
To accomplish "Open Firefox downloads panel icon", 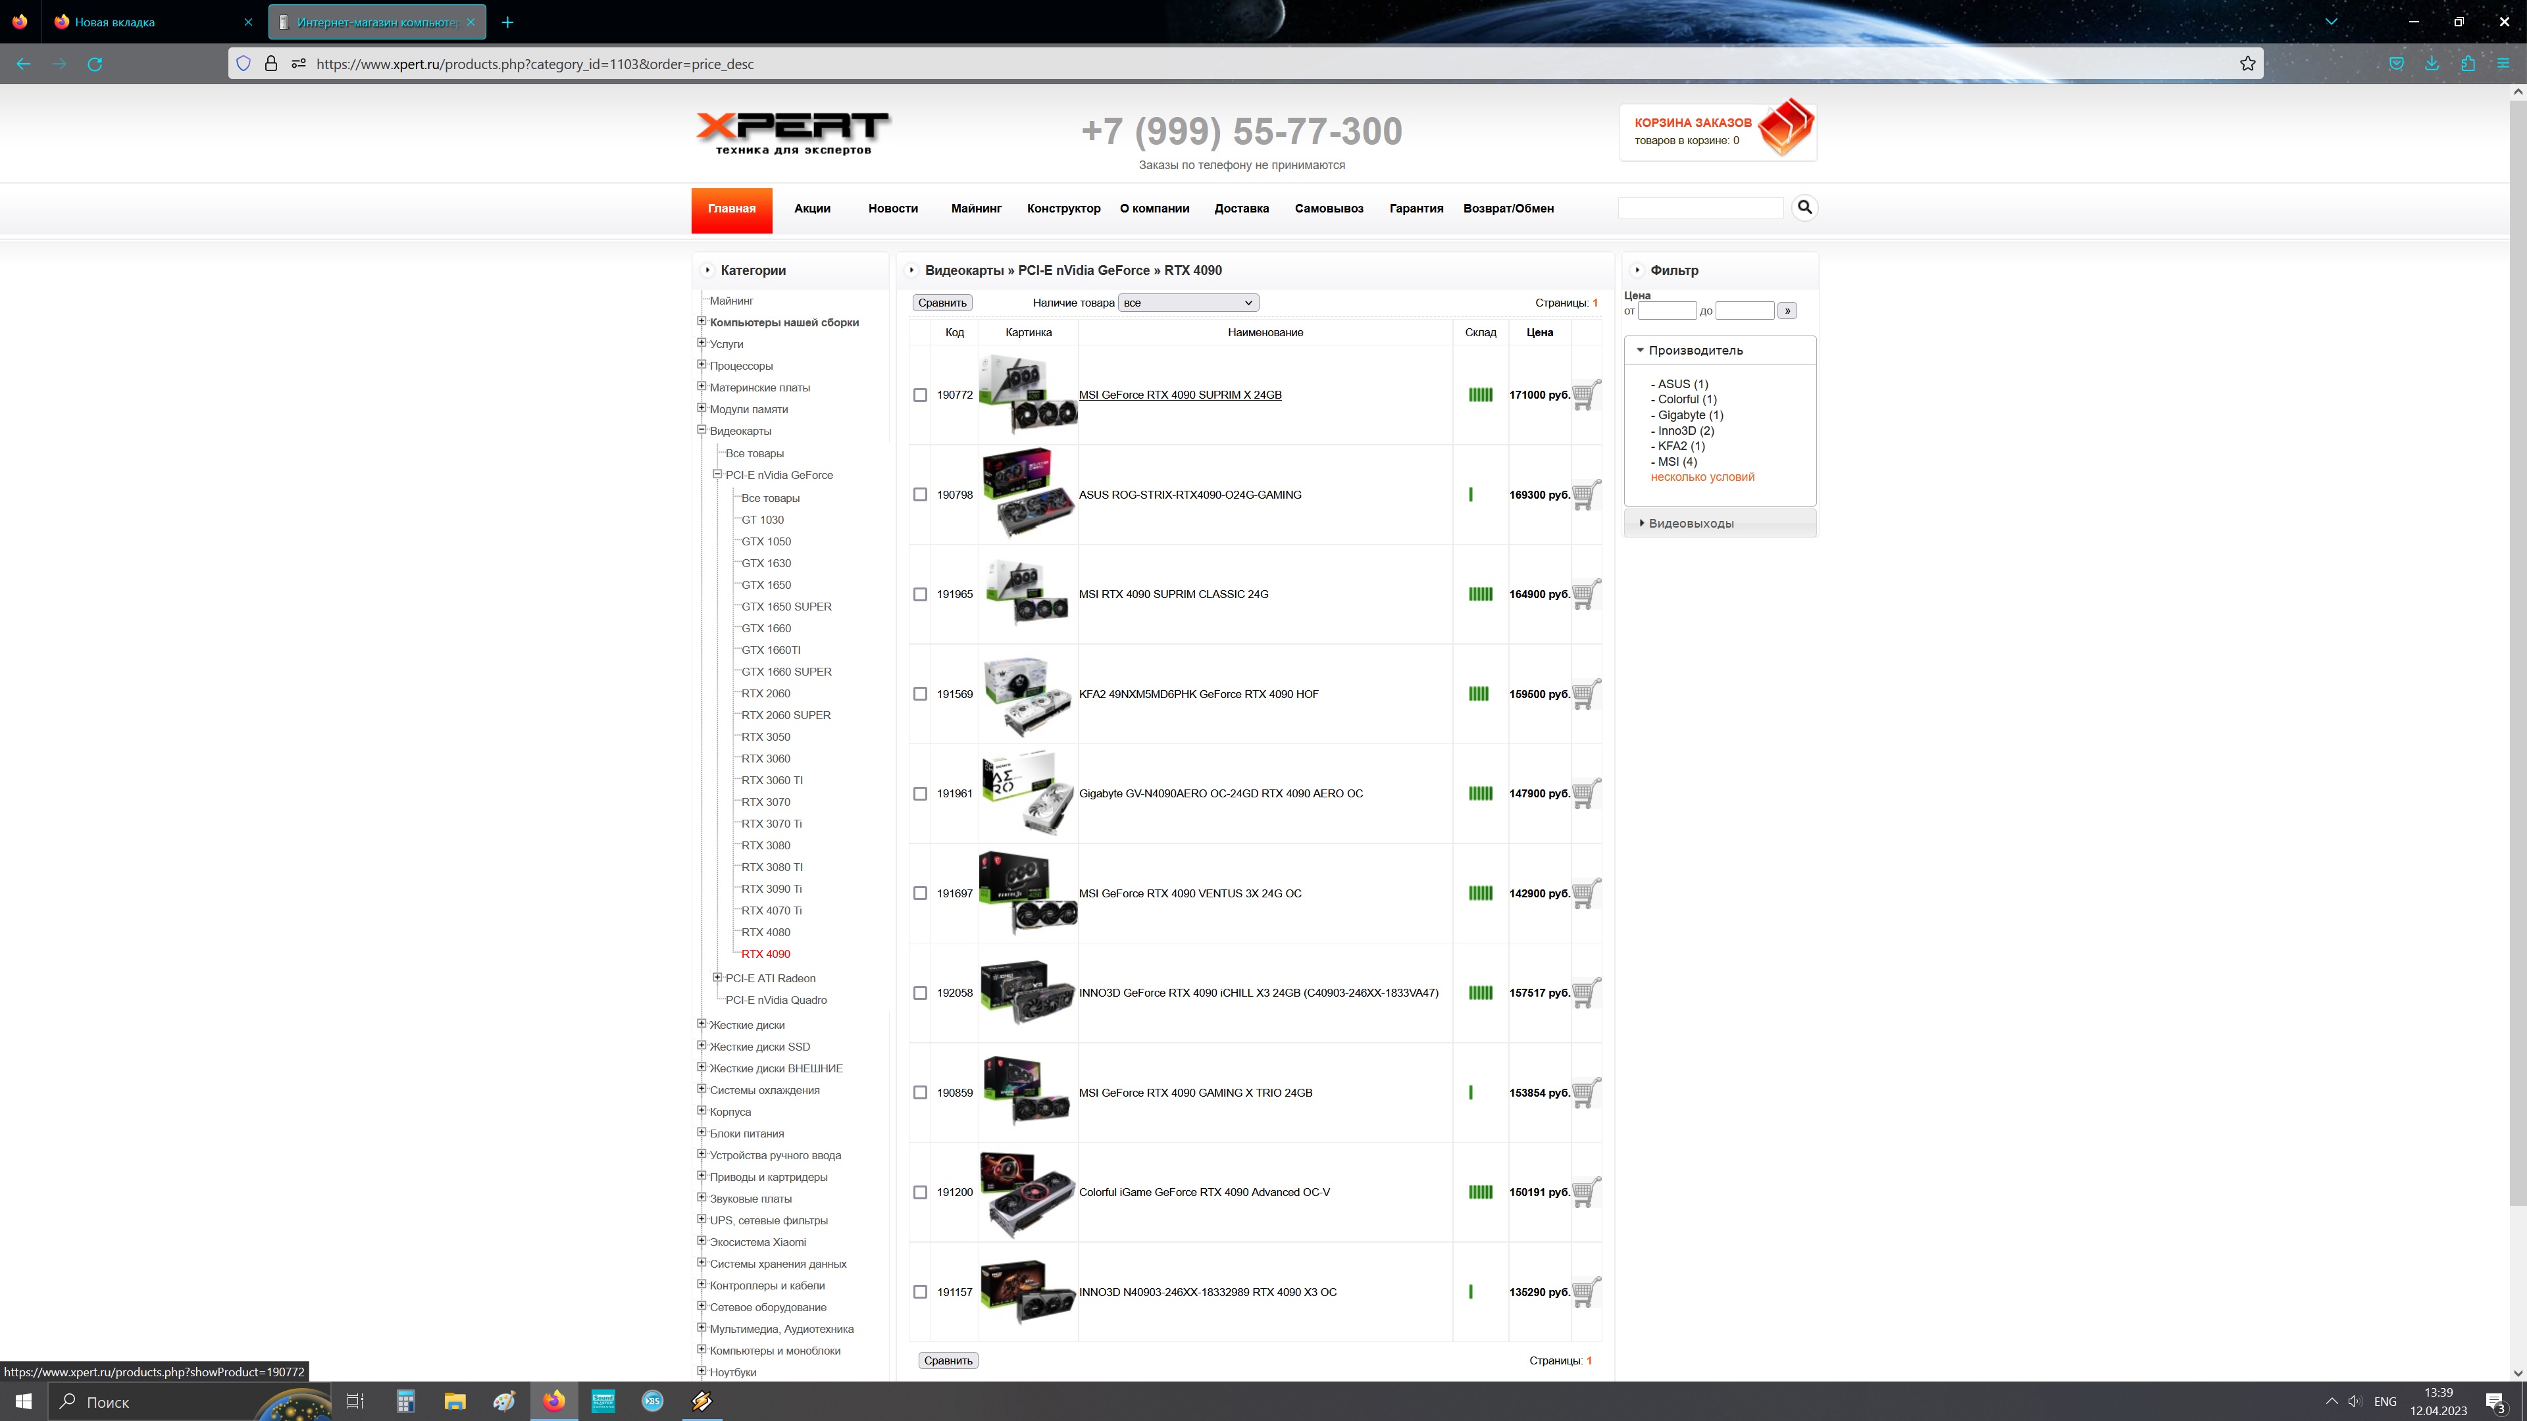I will (x=2432, y=64).
